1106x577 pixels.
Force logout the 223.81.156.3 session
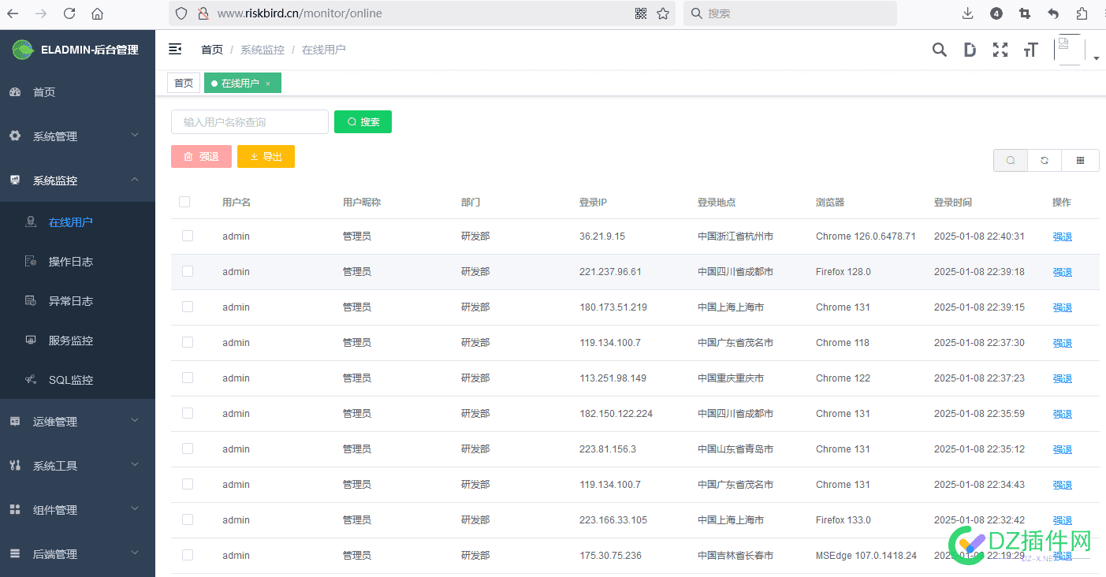click(x=1063, y=449)
